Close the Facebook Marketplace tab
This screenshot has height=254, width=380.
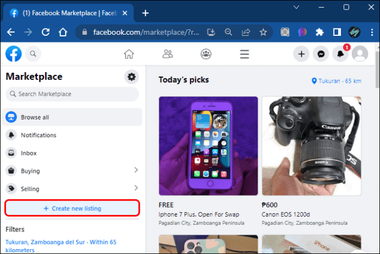point(125,13)
